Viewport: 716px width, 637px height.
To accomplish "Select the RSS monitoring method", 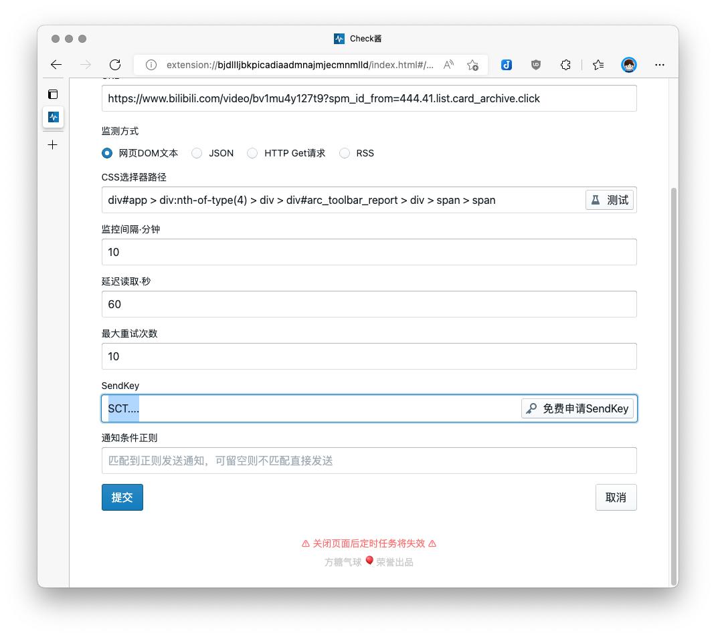I will tap(345, 153).
